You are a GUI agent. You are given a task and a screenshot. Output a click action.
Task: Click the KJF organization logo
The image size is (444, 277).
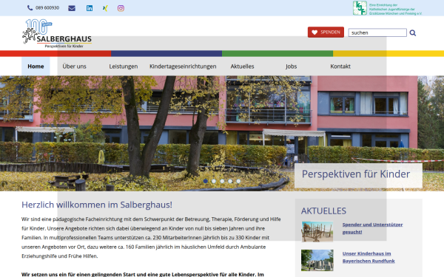click(x=387, y=8)
